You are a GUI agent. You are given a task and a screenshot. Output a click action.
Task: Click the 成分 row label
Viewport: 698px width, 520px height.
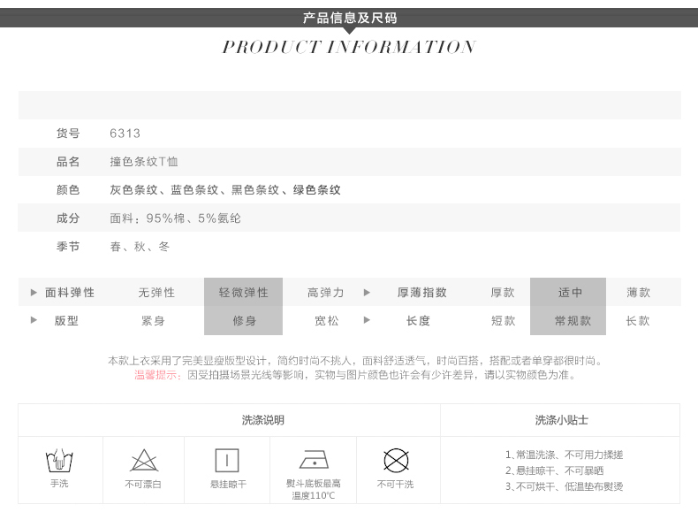pyautogui.click(x=68, y=218)
